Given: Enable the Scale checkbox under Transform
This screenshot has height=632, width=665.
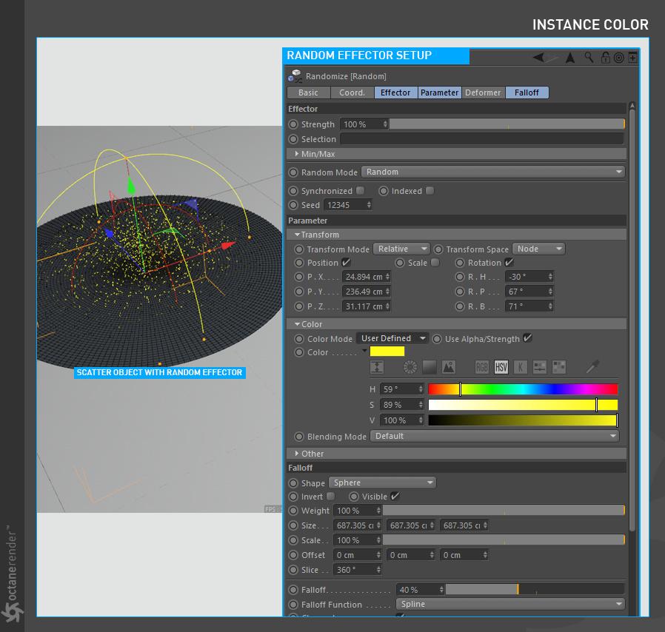Looking at the screenshot, I should 435,263.
